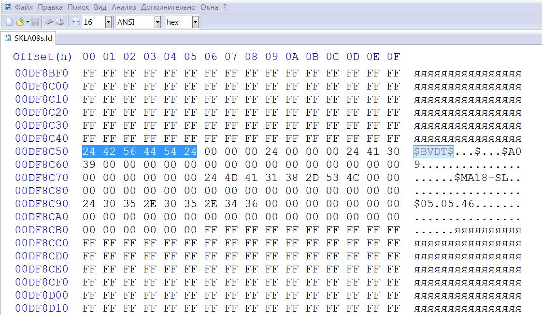Create a new file with toolbar icon
The height and width of the screenshot is (315, 542).
click(9, 22)
